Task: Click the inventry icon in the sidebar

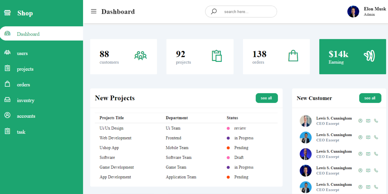Action: tap(8, 100)
